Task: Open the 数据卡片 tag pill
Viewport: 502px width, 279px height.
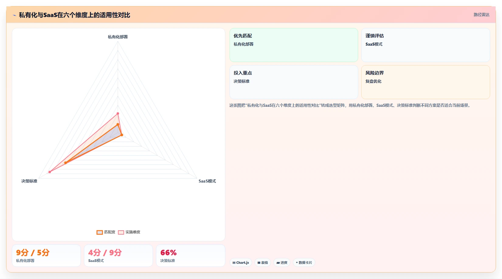Action: pos(304,263)
